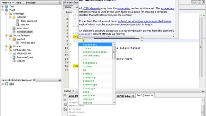206x116 pixels.
Task: Click the NewClass.java file icon
Action: pyautogui.click(x=18, y=43)
